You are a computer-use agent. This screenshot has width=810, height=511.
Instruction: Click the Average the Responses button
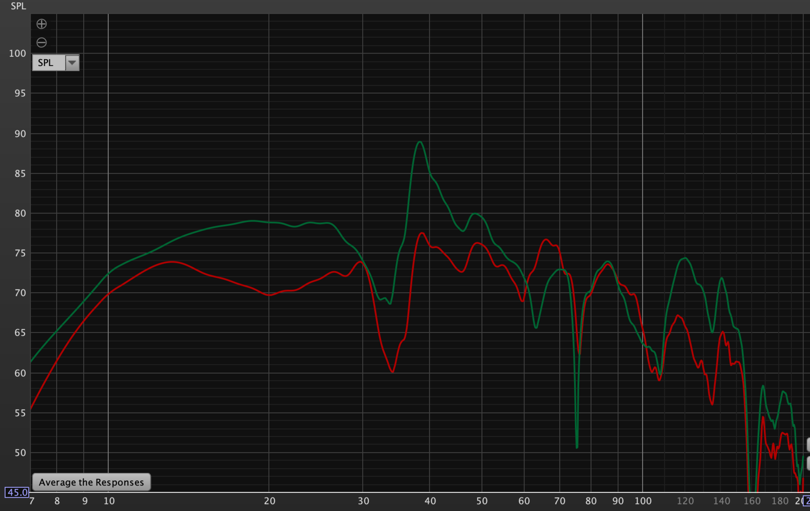(91, 482)
